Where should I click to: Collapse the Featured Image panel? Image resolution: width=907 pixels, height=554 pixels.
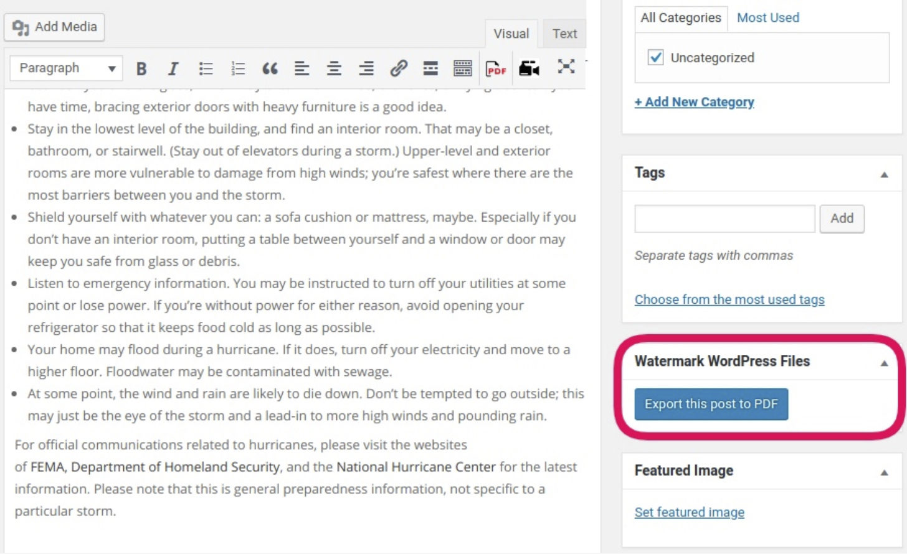coord(884,472)
